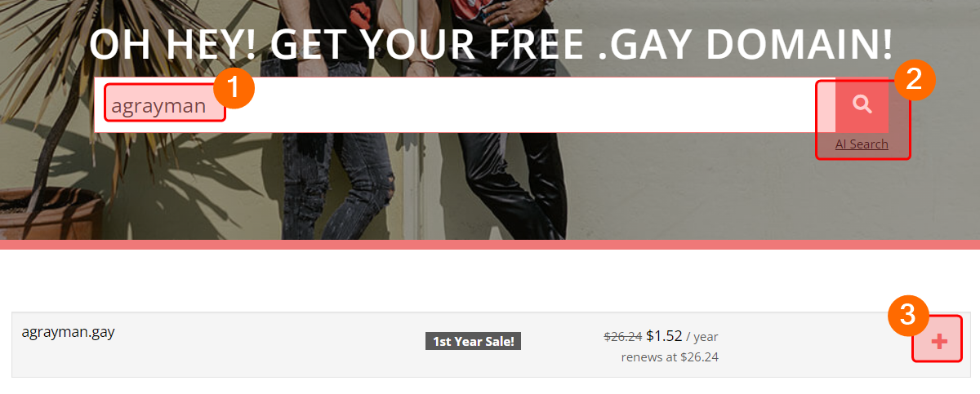Click the 'agrayman' text in search box
Image resolution: width=980 pixels, height=394 pixels.
(x=158, y=105)
